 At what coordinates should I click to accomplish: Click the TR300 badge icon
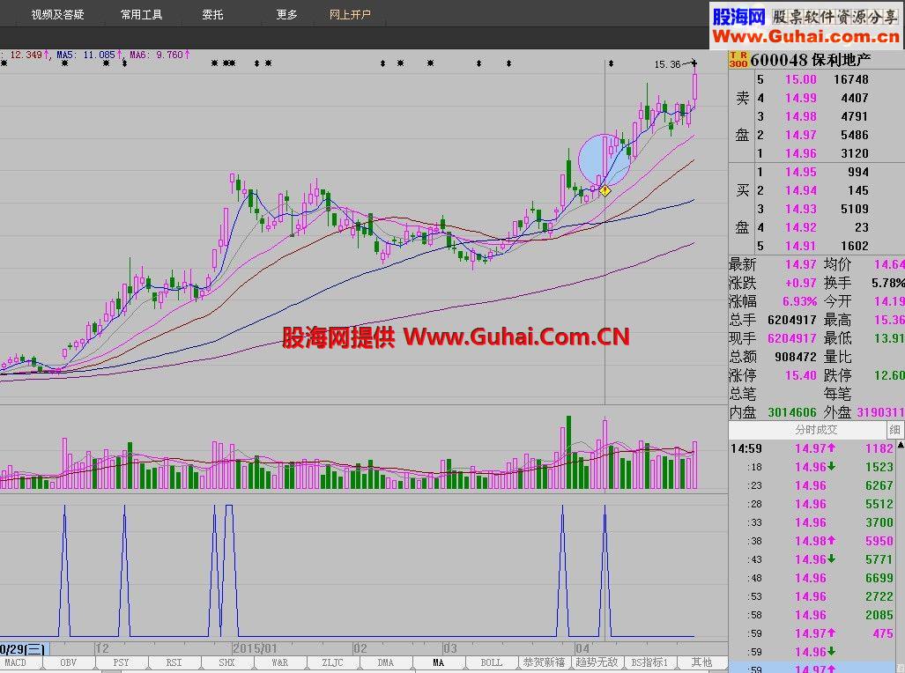(x=738, y=59)
